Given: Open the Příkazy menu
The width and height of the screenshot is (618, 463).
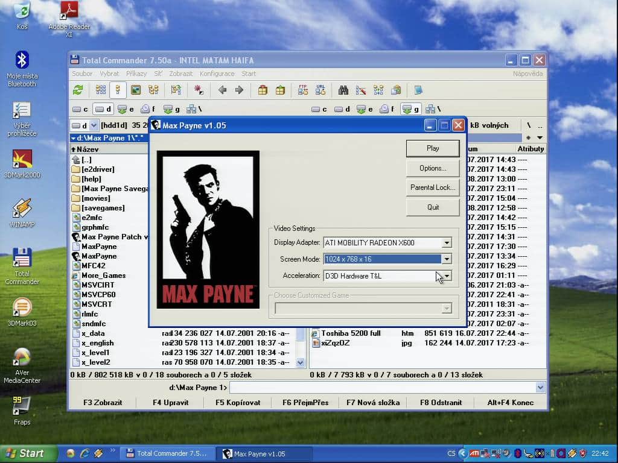Looking at the screenshot, I should coord(136,74).
